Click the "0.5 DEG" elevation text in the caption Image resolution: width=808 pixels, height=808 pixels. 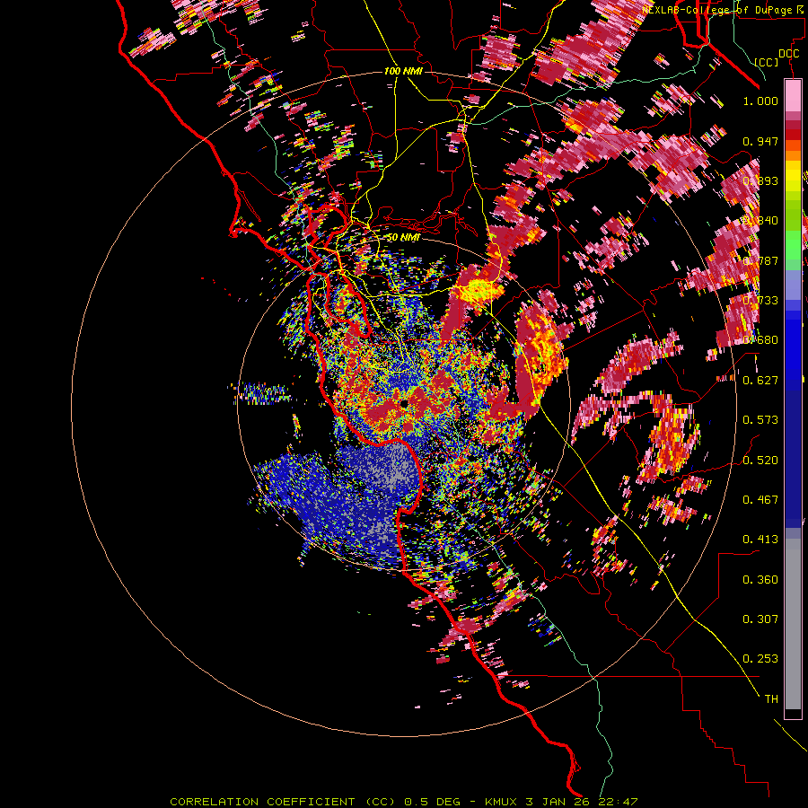point(432,802)
